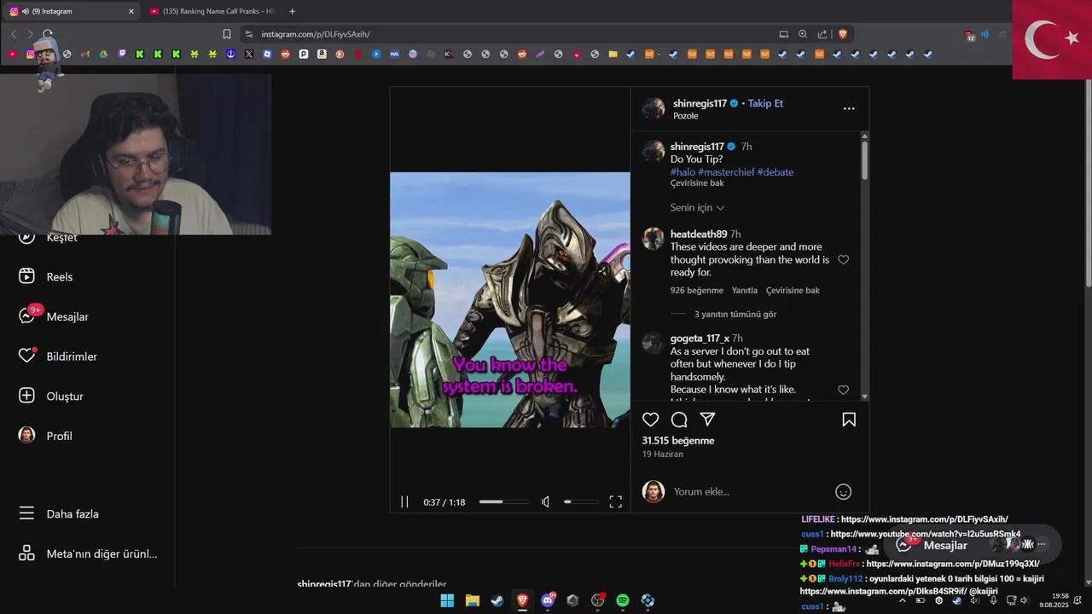The image size is (1092, 614).
Task: Open a new browser tab
Action: coord(292,11)
